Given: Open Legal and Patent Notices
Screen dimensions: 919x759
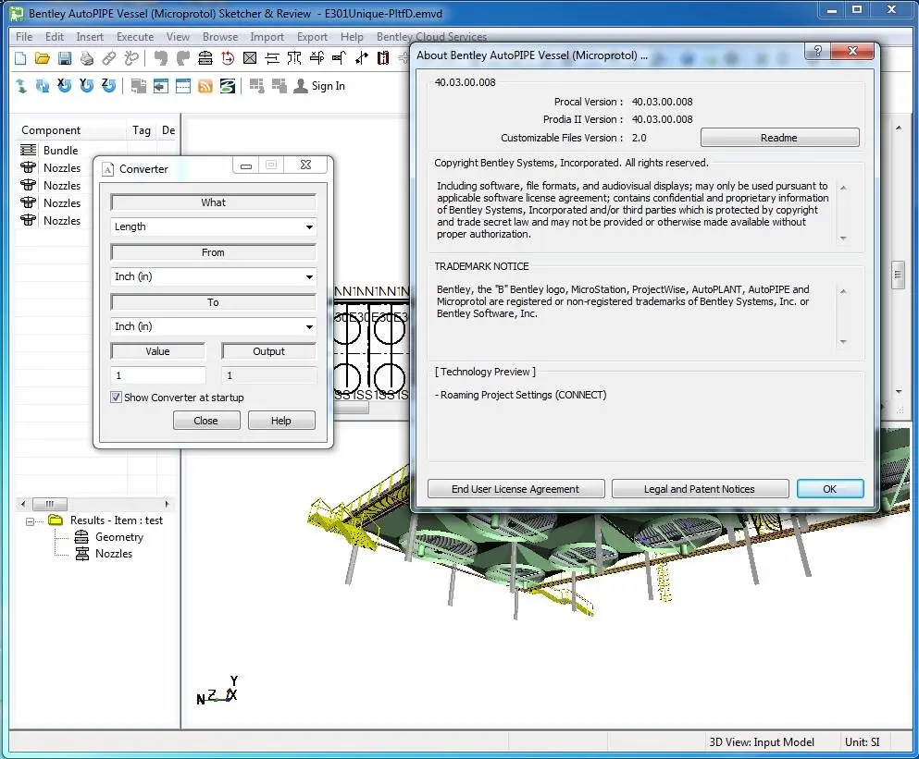Looking at the screenshot, I should point(700,489).
